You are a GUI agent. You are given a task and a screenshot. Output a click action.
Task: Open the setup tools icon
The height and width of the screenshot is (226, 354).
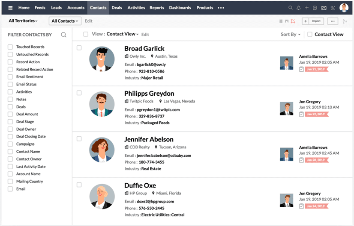(333, 8)
